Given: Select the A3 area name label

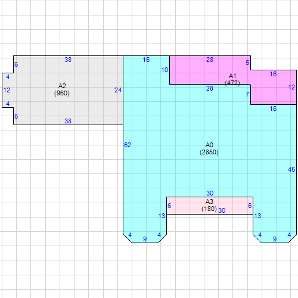Looking at the screenshot, I should [209, 201].
